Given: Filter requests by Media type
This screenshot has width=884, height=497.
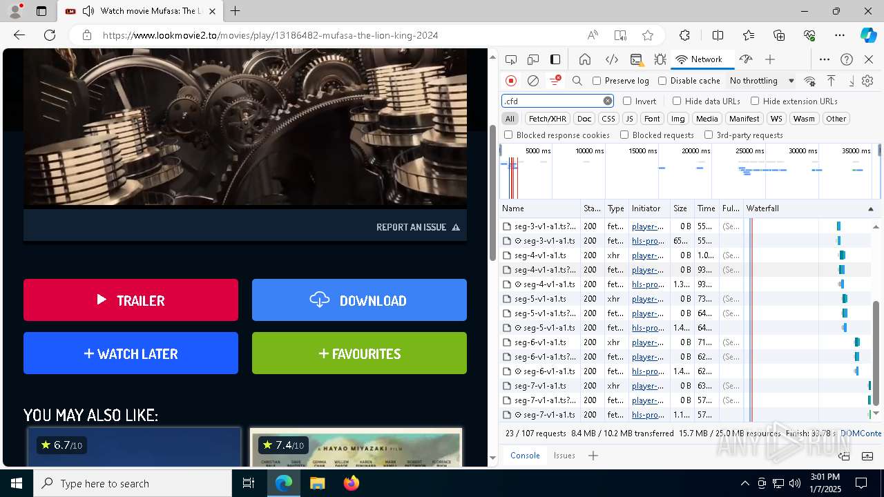Looking at the screenshot, I should tap(707, 119).
